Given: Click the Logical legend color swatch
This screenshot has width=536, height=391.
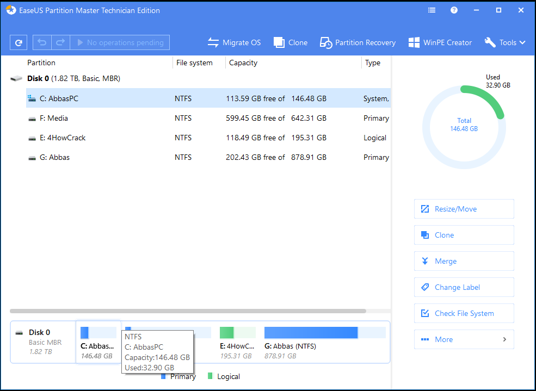Looking at the screenshot, I should pos(210,376).
